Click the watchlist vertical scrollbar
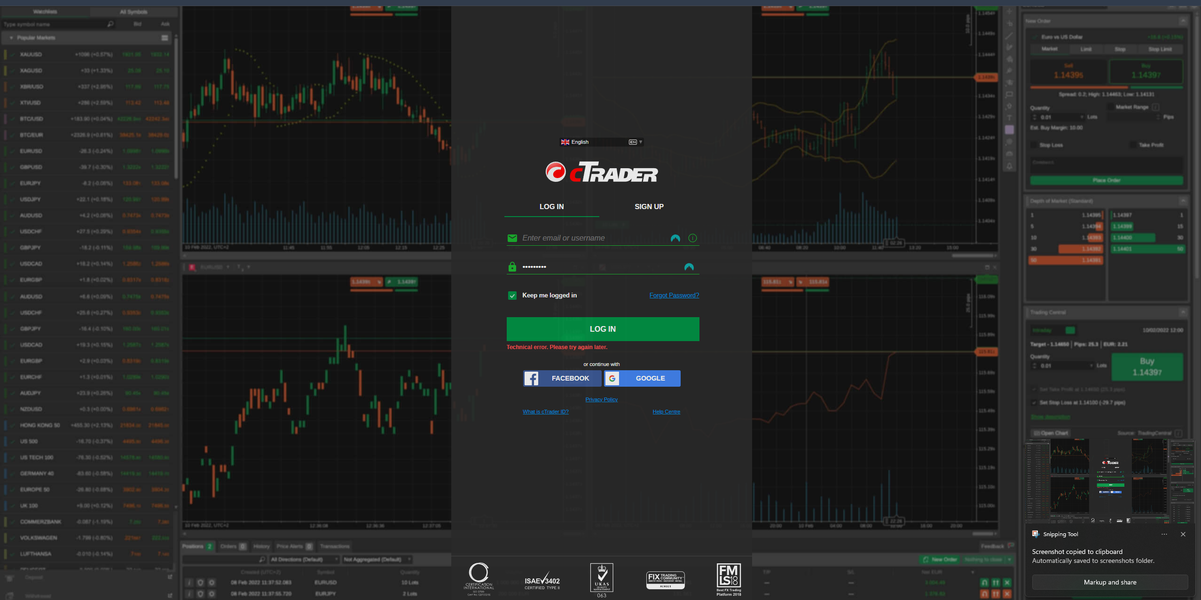The image size is (1201, 600). point(176,108)
